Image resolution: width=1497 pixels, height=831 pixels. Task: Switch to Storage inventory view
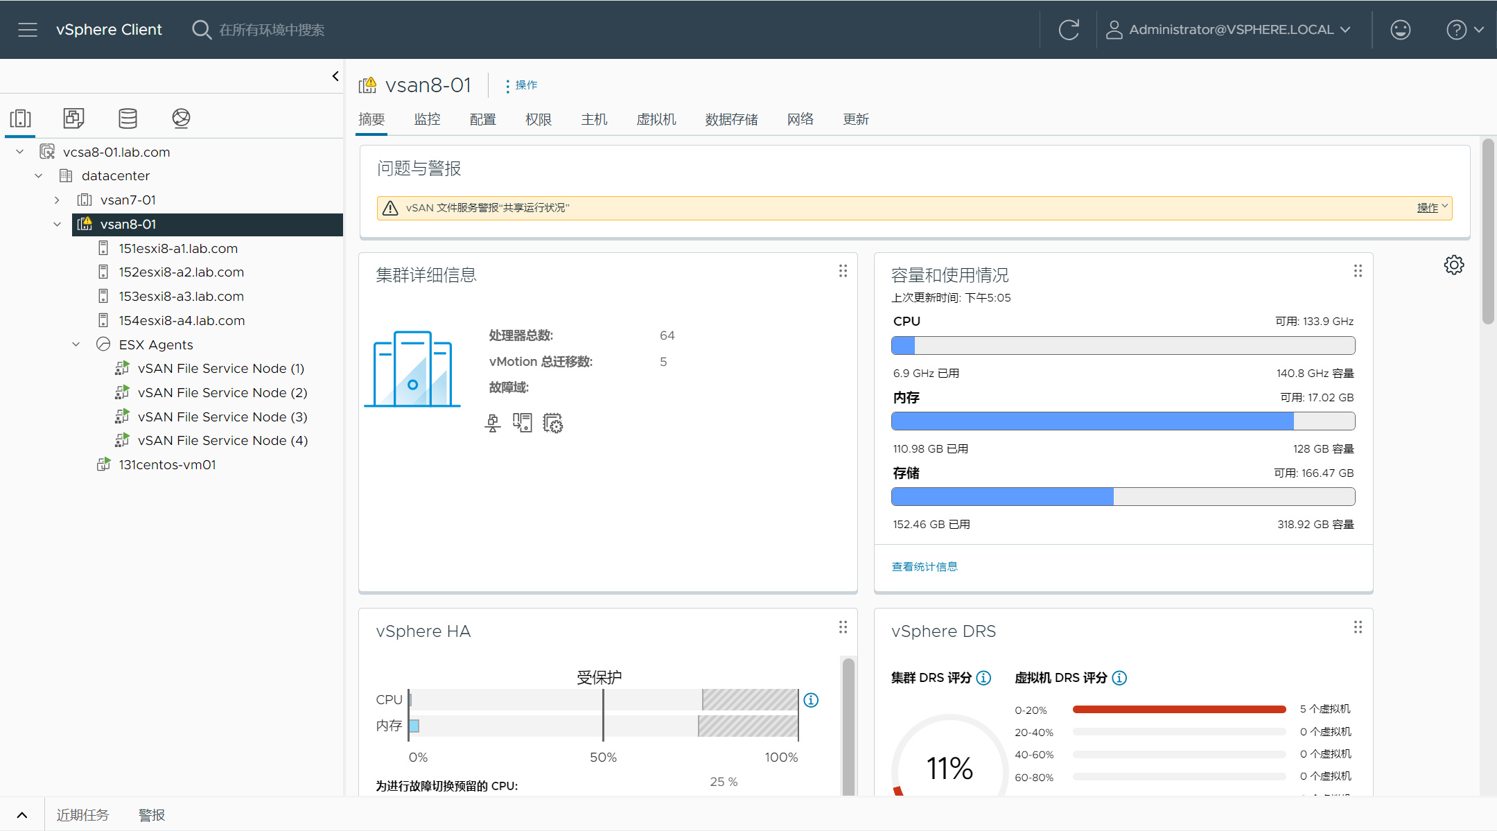click(x=128, y=119)
